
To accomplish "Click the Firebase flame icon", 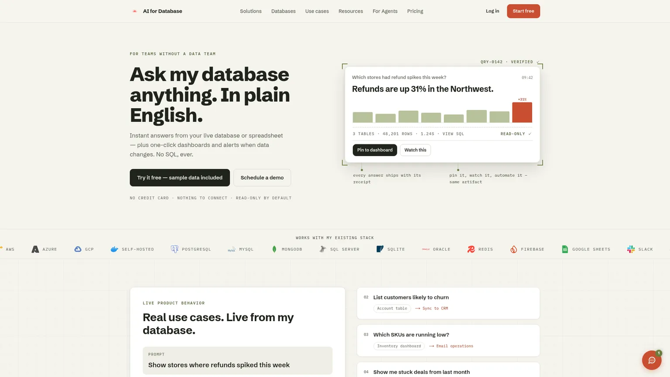I will pos(514,249).
